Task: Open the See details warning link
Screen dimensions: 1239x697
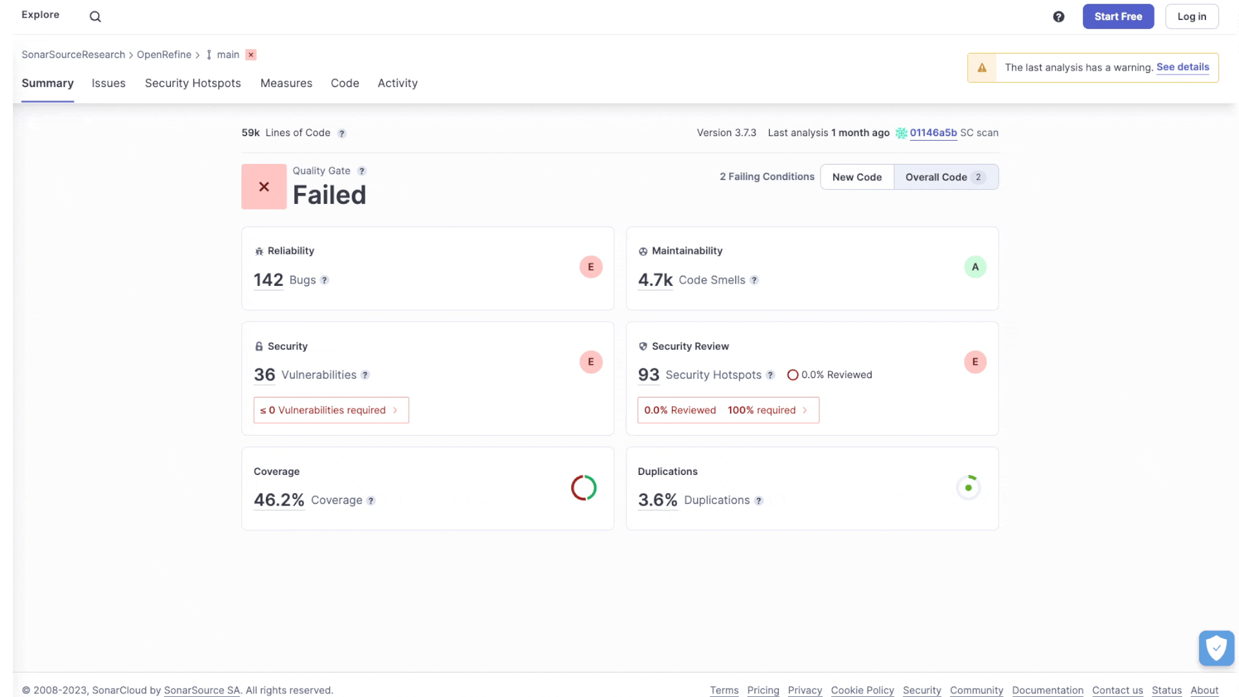Action: tap(1182, 67)
